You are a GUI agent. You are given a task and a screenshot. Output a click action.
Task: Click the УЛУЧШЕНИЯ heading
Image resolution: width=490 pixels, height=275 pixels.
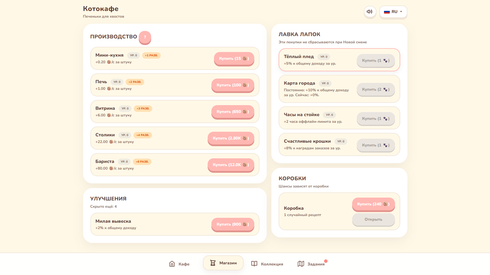point(108,199)
